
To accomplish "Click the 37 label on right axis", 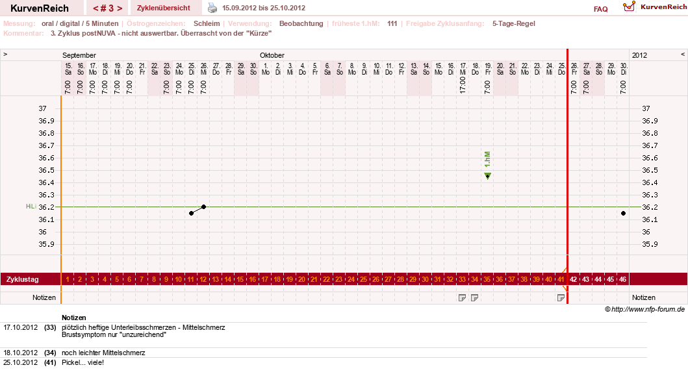I will (x=646, y=108).
